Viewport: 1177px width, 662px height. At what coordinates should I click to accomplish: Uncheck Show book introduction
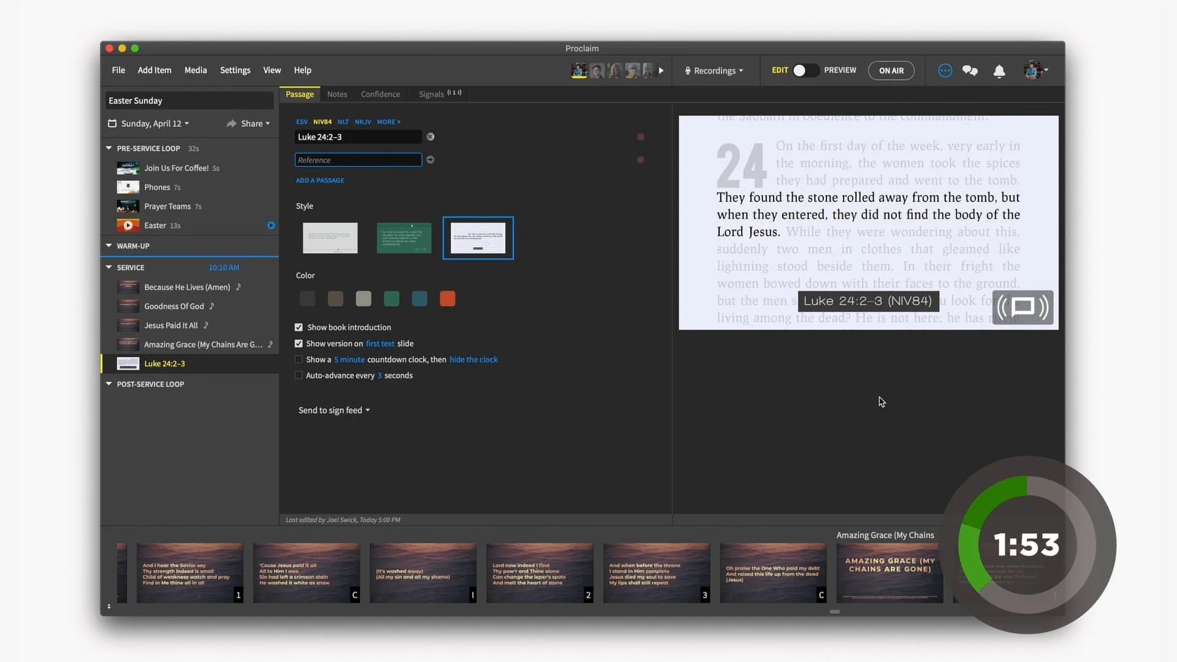299,327
